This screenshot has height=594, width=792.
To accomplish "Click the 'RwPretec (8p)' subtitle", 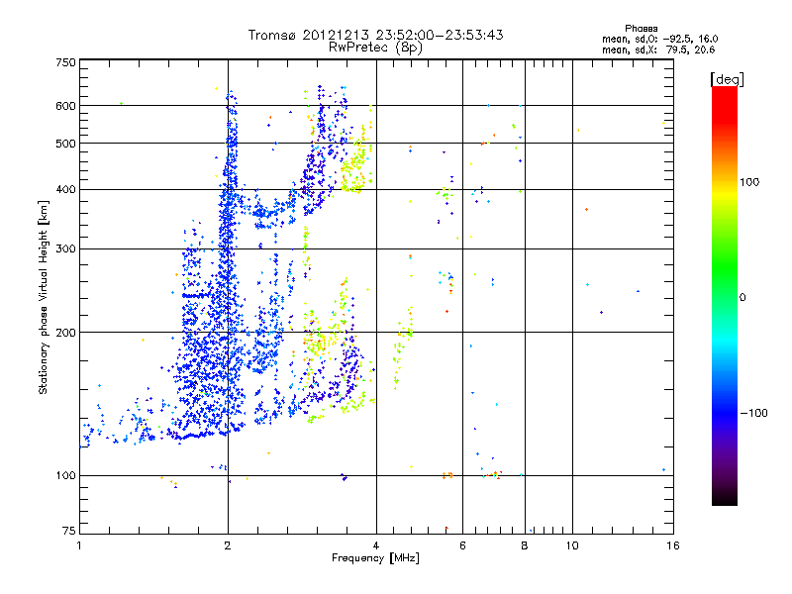I will click(x=375, y=48).
